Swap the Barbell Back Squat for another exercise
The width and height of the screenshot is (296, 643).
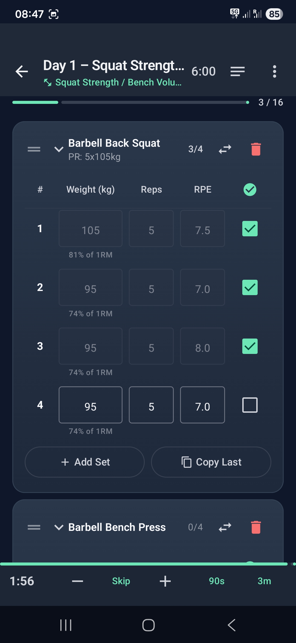(224, 149)
